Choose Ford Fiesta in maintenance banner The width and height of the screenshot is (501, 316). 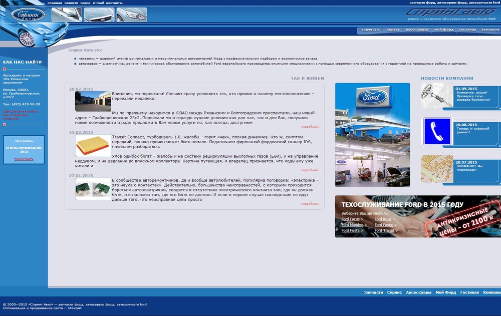[x=352, y=230]
